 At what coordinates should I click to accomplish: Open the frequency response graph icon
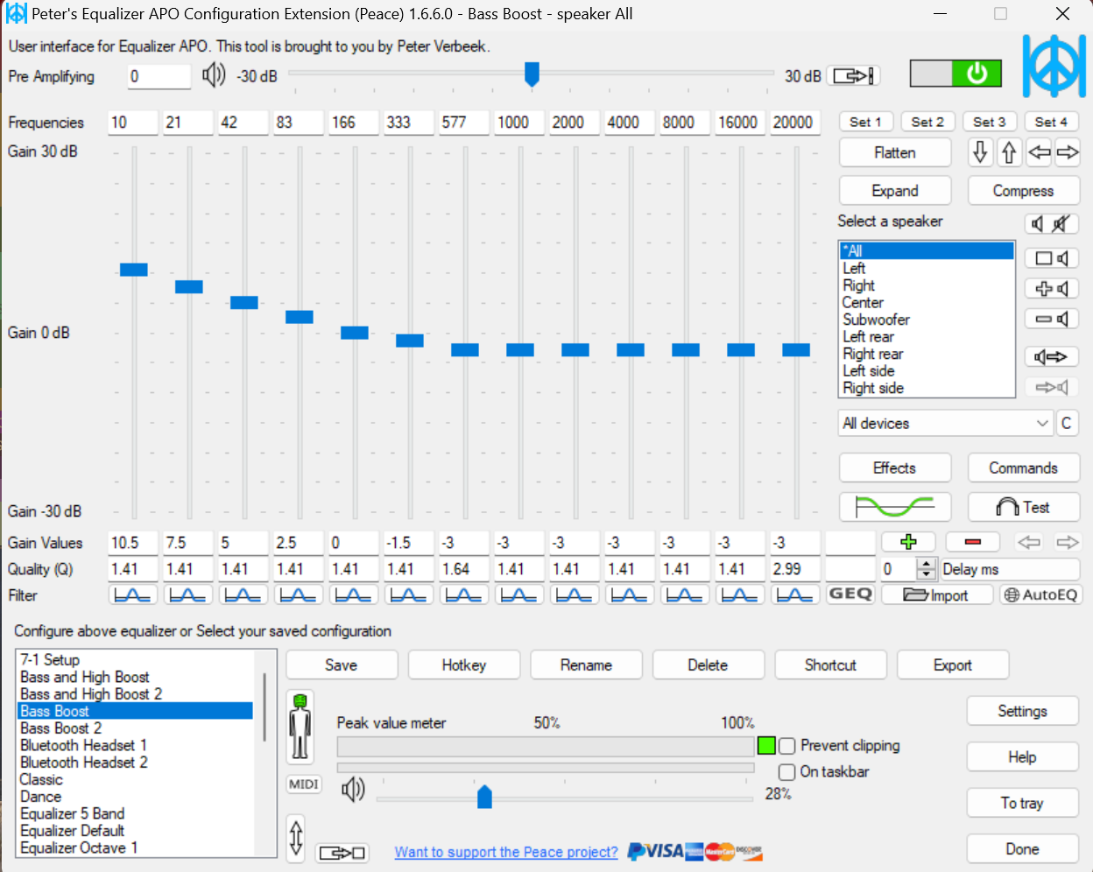[895, 507]
